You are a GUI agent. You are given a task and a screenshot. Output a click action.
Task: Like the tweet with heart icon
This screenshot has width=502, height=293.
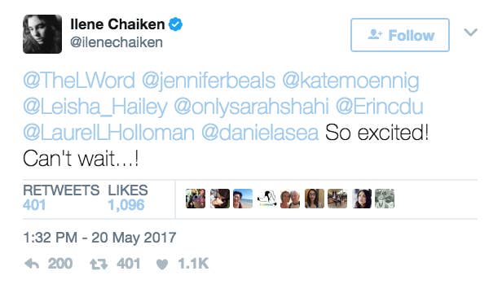(x=162, y=265)
